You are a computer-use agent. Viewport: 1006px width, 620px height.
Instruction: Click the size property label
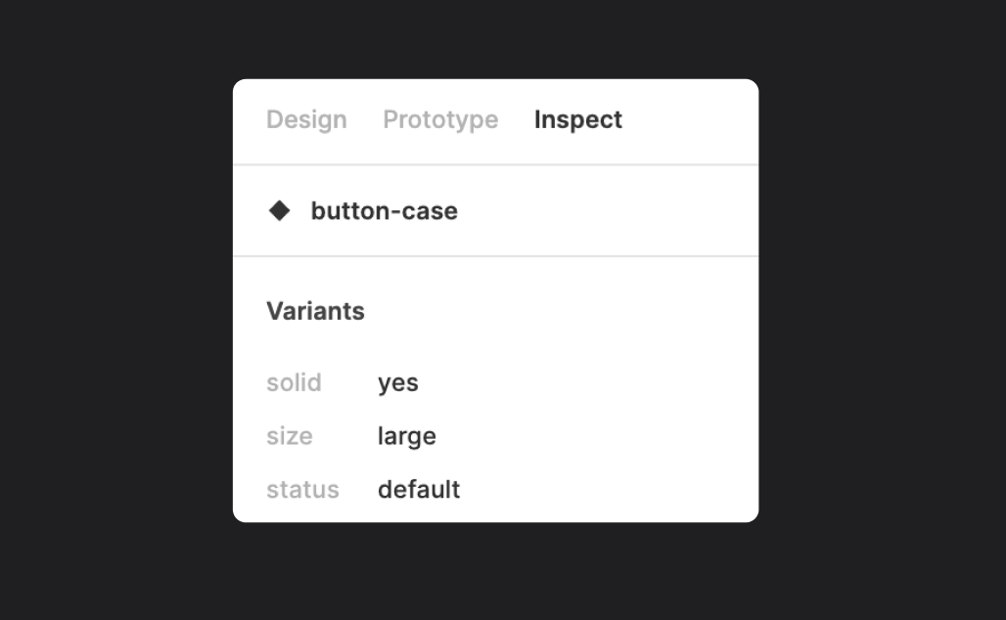click(x=290, y=436)
